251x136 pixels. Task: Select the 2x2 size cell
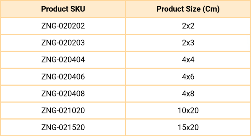[x=188, y=26]
